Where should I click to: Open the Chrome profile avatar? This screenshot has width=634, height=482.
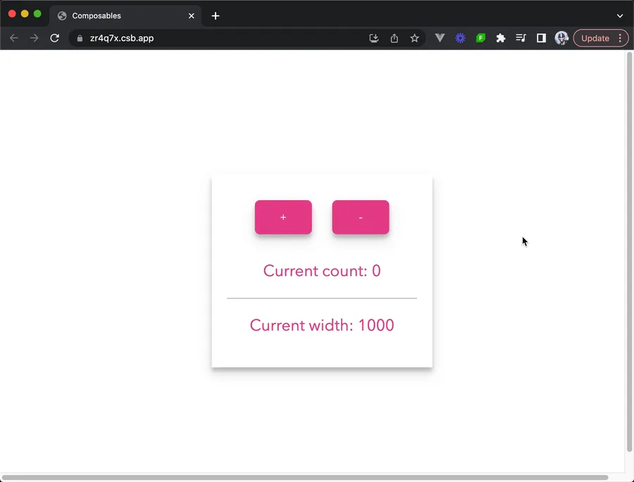click(561, 38)
